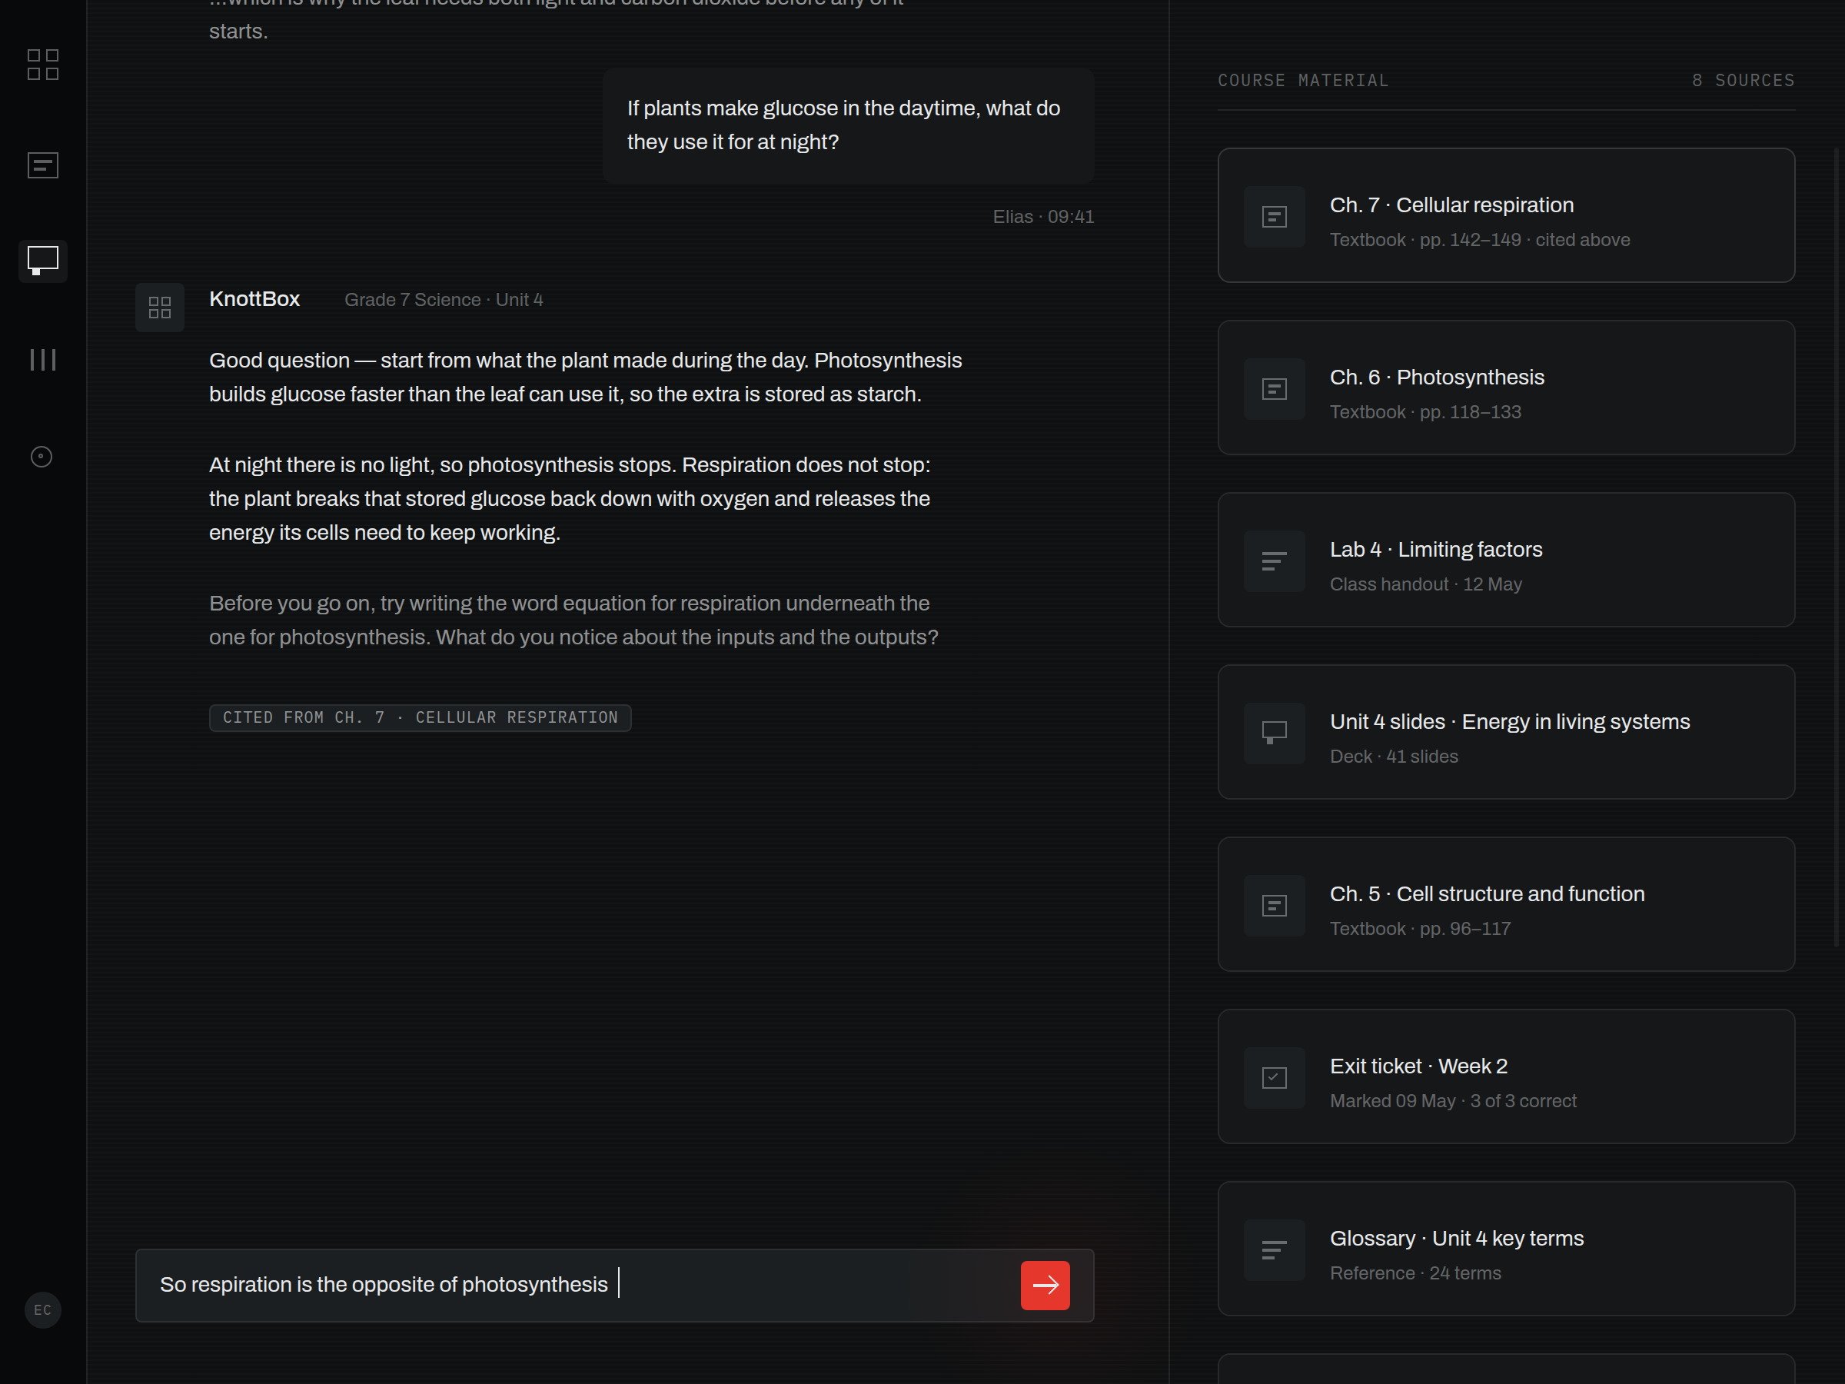
Task: Open Unit 4 slides Energy in living systems
Action: [1506, 732]
